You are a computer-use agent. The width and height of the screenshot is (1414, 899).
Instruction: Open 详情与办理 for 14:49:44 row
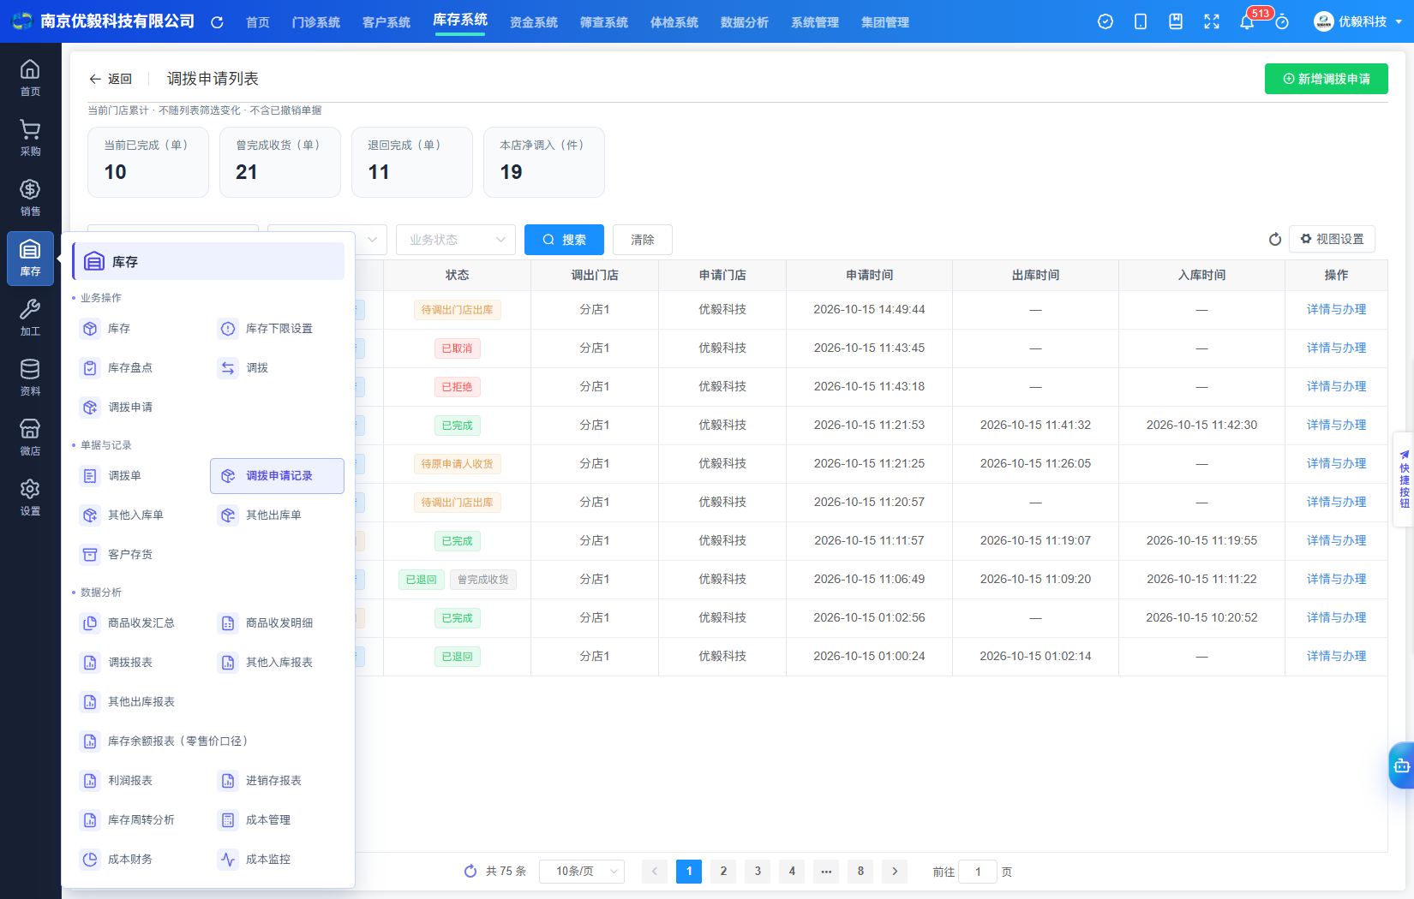(x=1336, y=310)
